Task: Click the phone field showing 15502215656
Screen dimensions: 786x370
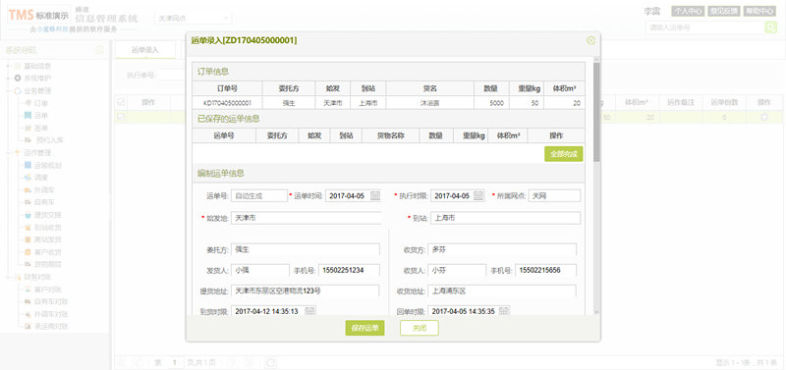Action: pyautogui.click(x=545, y=270)
